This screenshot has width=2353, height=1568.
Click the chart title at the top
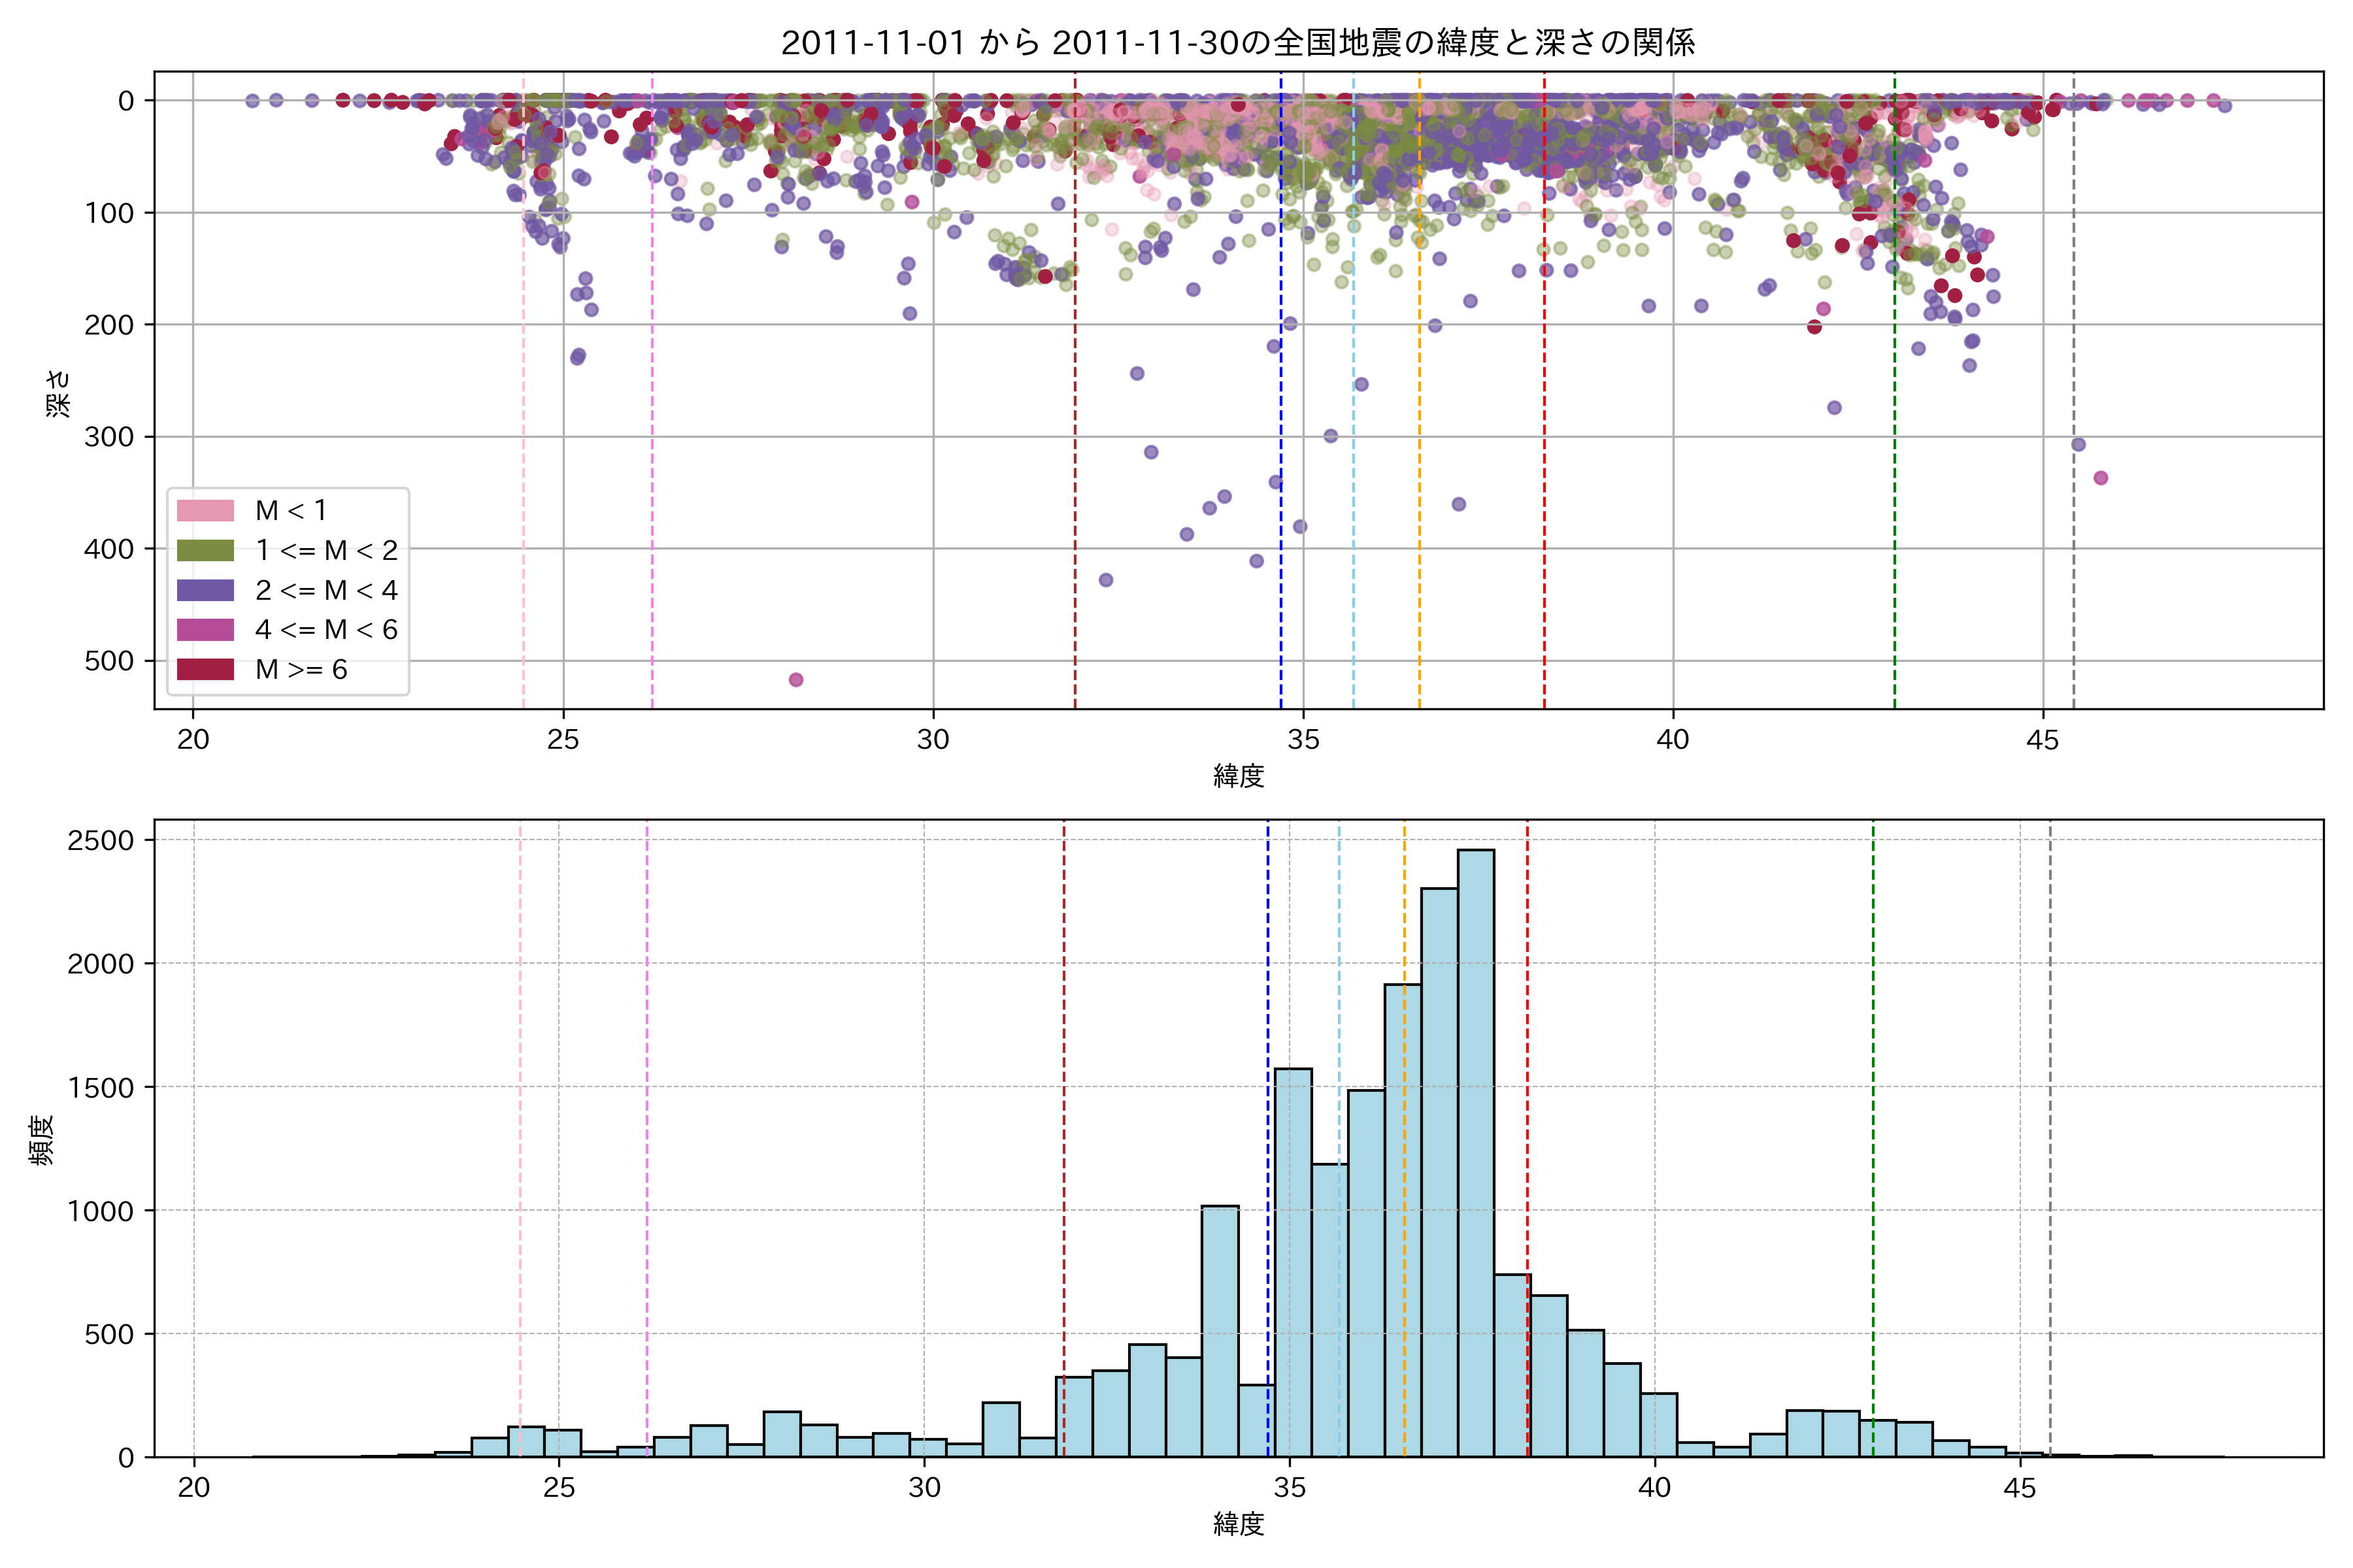pos(1237,43)
